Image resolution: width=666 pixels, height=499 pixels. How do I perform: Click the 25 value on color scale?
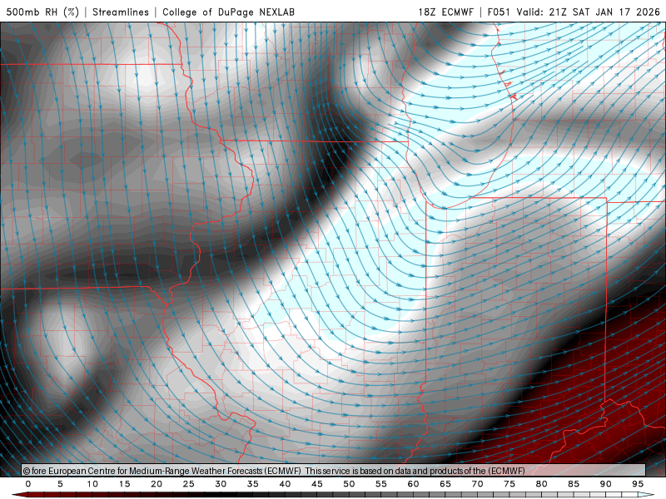click(x=189, y=484)
